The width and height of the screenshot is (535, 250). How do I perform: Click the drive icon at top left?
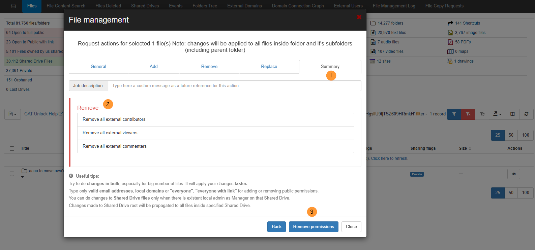click(x=13, y=6)
